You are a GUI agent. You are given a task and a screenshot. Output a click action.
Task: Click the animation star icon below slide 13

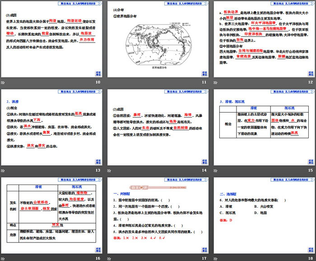coord(3,171)
